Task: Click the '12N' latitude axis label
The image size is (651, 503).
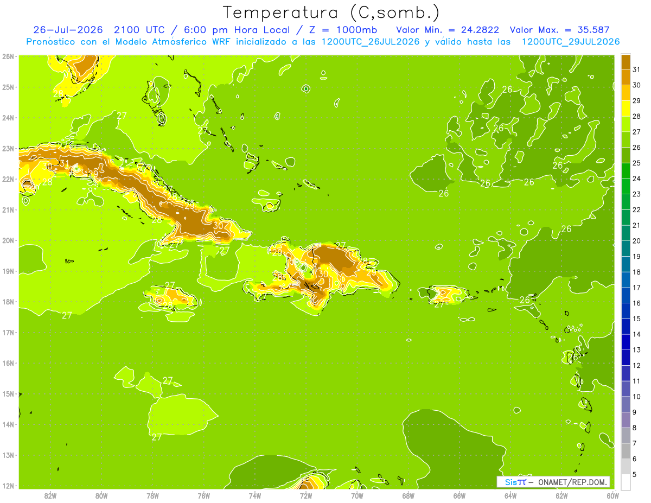Action: 8,486
